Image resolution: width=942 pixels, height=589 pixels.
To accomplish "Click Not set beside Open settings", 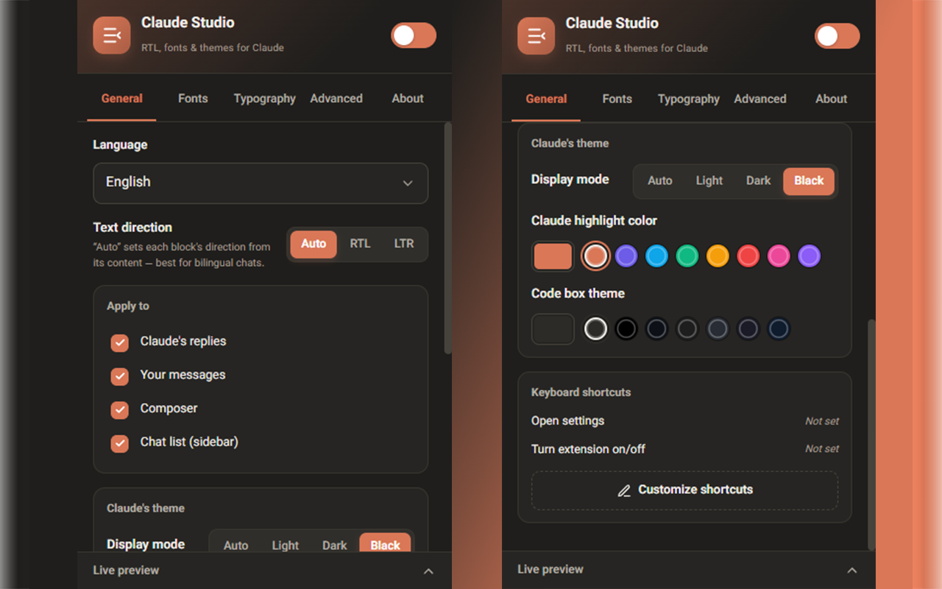I will 822,422.
